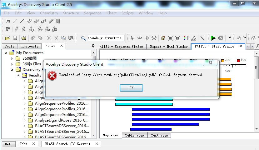Switch to Text View tab
The height and width of the screenshot is (150, 259).
coord(159,135)
